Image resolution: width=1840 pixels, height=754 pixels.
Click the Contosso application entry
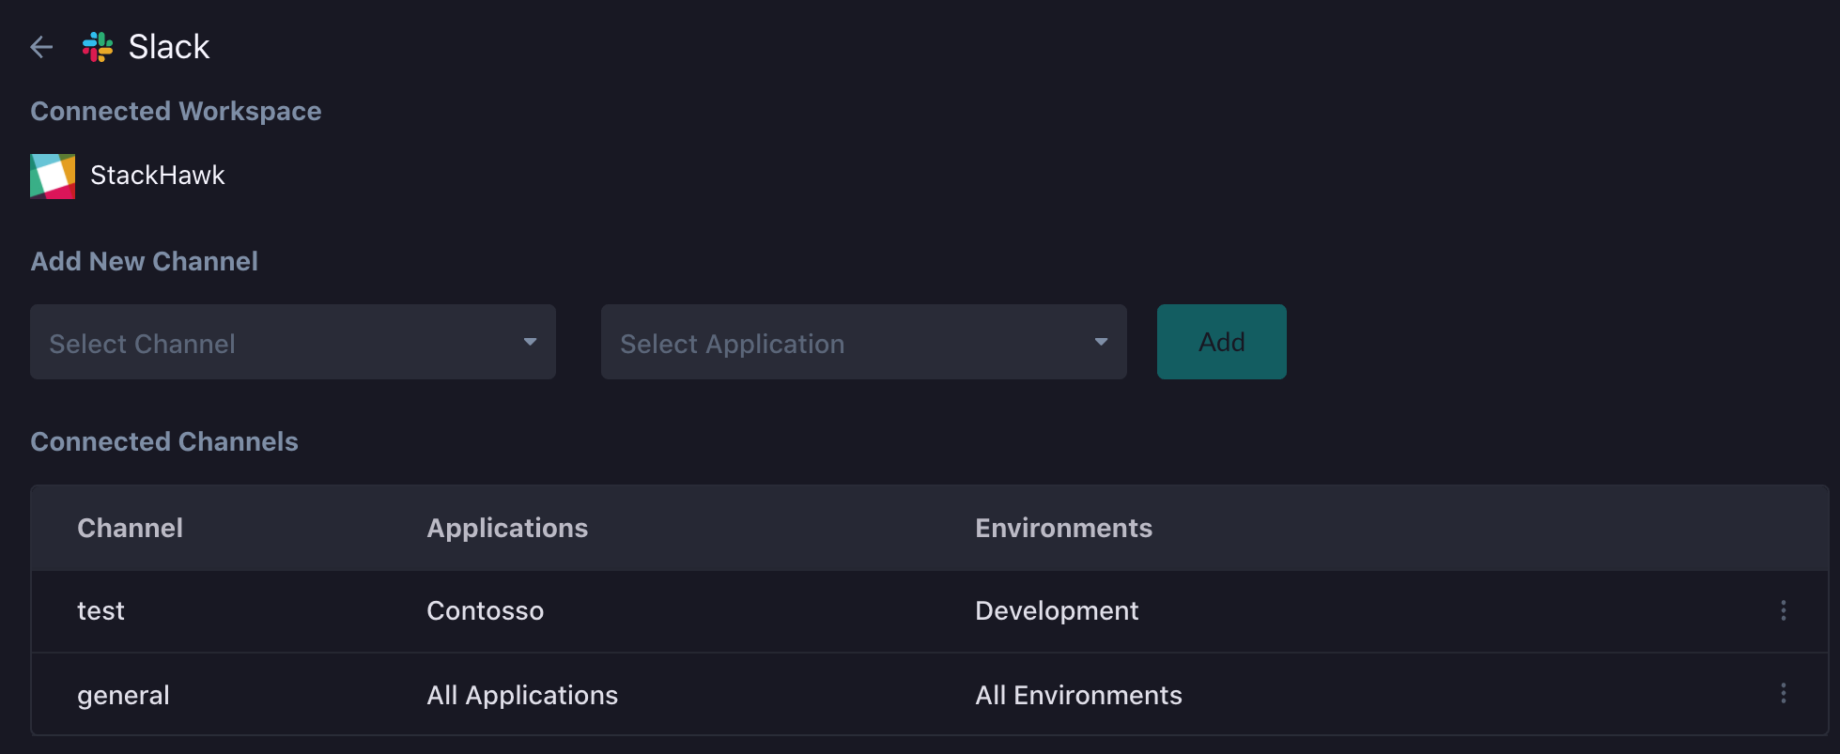[x=486, y=611]
